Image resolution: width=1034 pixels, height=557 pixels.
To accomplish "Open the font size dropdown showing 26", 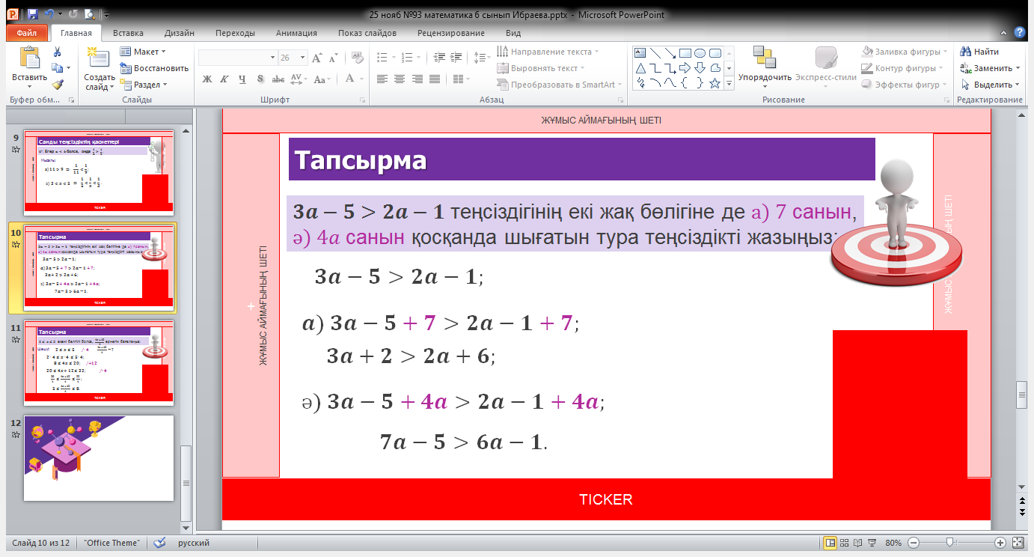I will click(302, 58).
